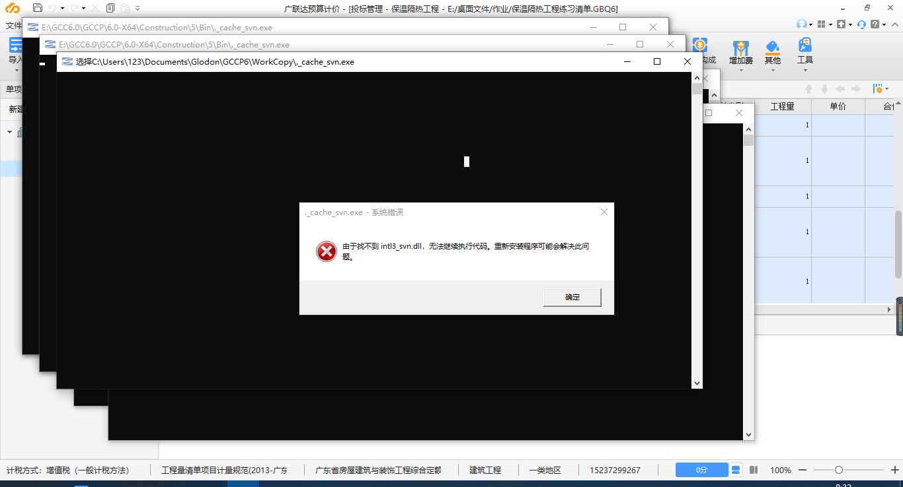This screenshot has width=903, height=487.
Task: Click the paste clipboard icon
Action: tap(125, 8)
